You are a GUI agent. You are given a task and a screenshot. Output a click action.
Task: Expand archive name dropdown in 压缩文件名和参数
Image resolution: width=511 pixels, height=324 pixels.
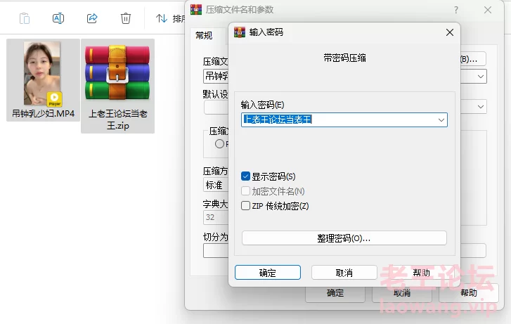pyautogui.click(x=481, y=77)
